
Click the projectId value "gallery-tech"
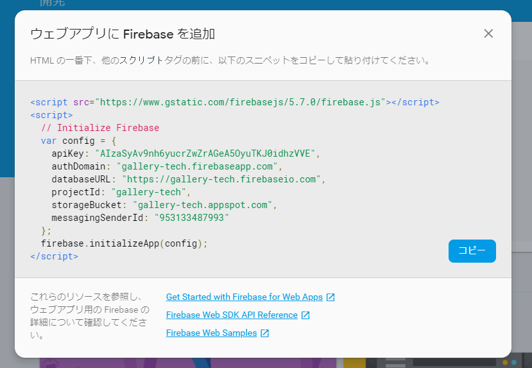(148, 192)
